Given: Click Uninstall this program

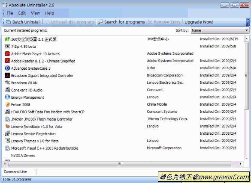Looking at the screenshot, I should (69, 22).
